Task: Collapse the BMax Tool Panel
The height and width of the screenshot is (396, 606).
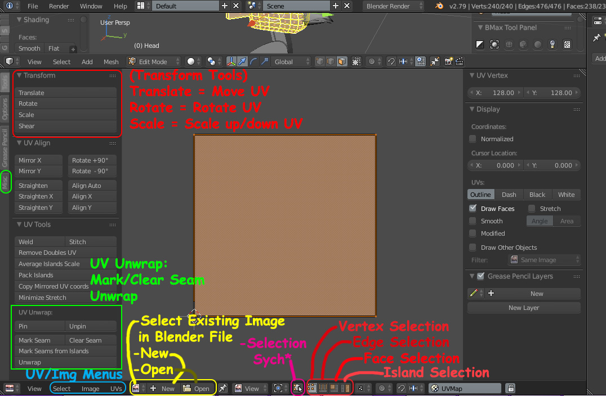Action: click(x=480, y=28)
